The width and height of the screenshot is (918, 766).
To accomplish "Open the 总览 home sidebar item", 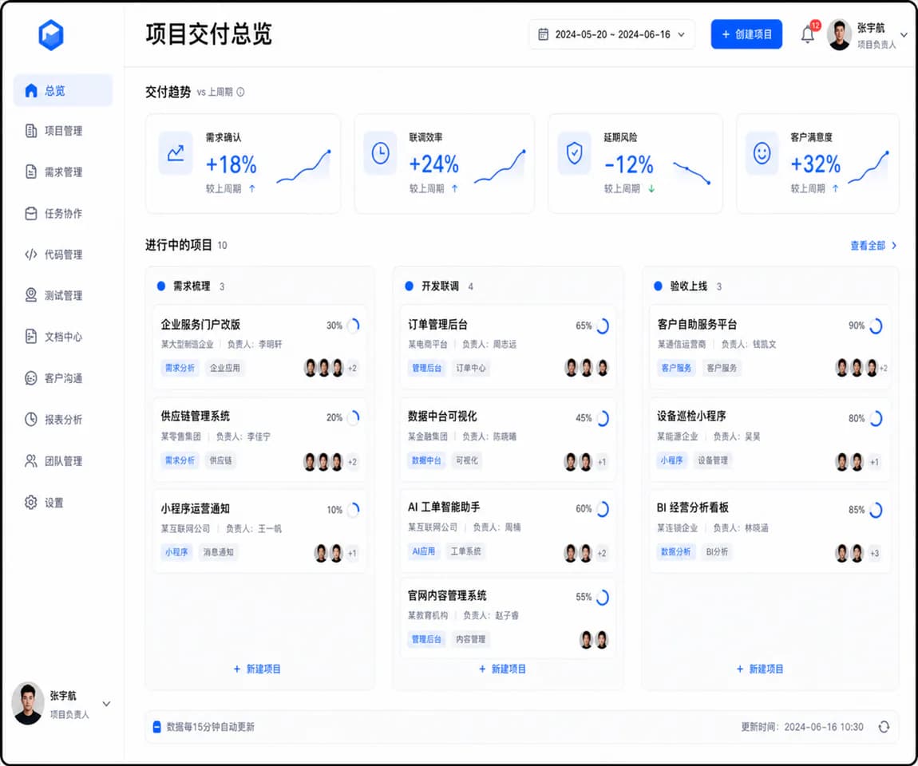I will coord(62,91).
